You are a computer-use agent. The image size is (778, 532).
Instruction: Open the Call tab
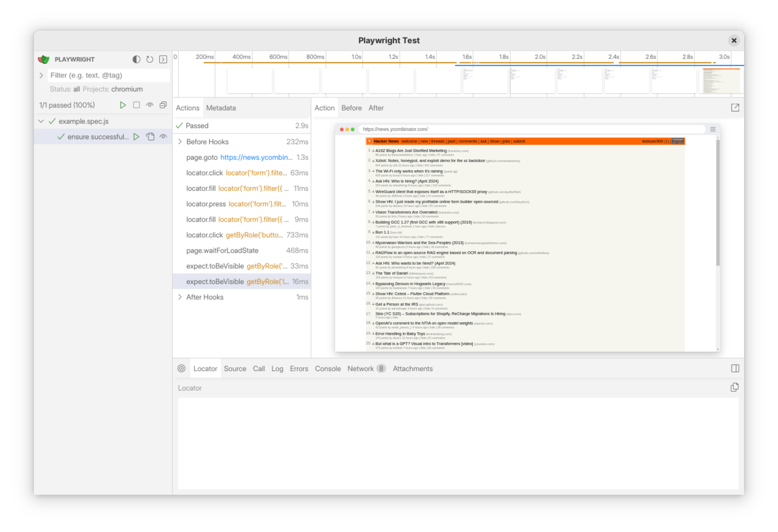[259, 368]
